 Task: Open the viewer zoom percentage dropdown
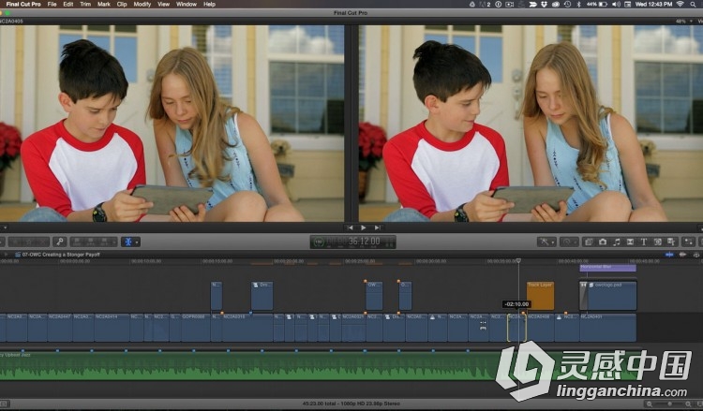click(x=682, y=21)
